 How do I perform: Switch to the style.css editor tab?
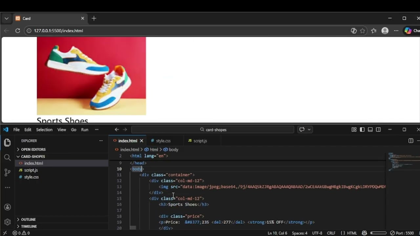pos(163,141)
